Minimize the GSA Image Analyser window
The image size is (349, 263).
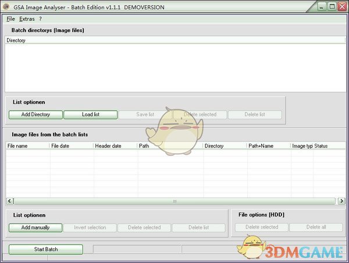[x=321, y=6]
